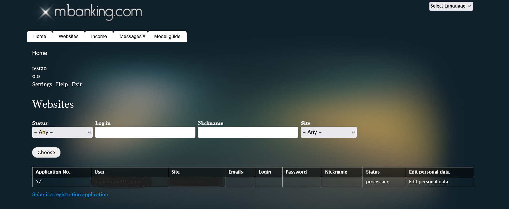The height and width of the screenshot is (209, 509).
Task: Expand the Status filter dropdown
Action: coord(62,132)
